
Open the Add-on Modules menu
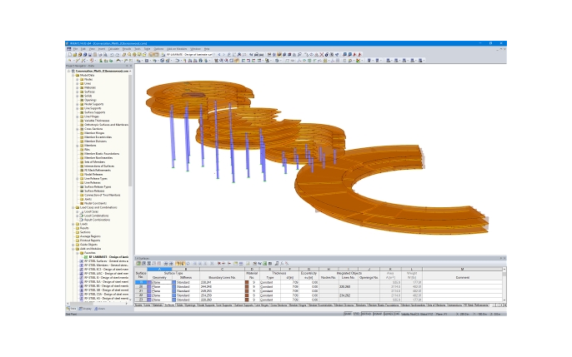(x=177, y=49)
